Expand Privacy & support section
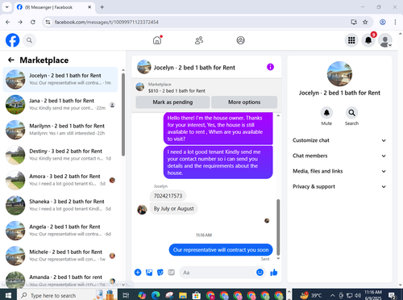403x300 pixels. tap(339, 186)
